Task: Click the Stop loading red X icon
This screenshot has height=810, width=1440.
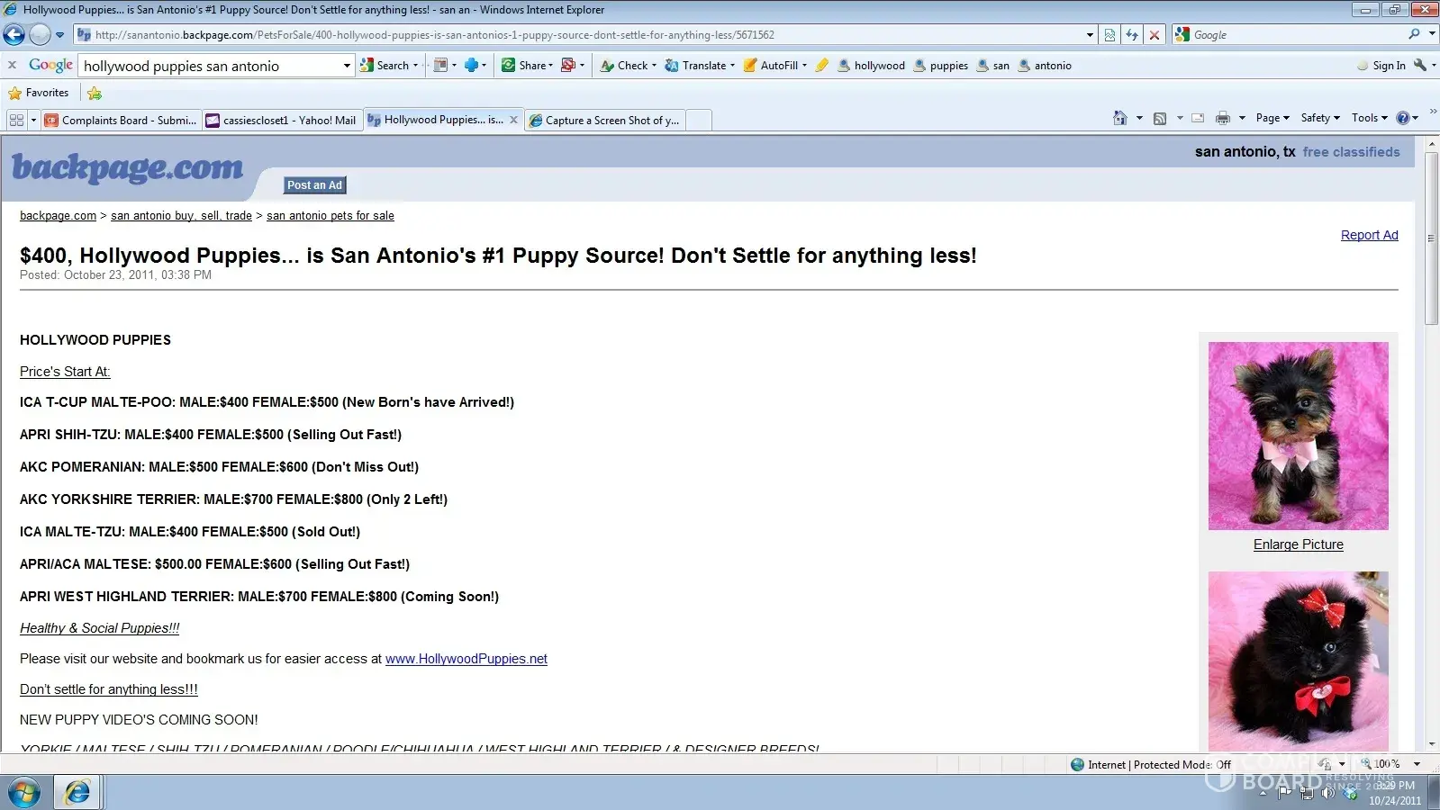Action: point(1154,35)
